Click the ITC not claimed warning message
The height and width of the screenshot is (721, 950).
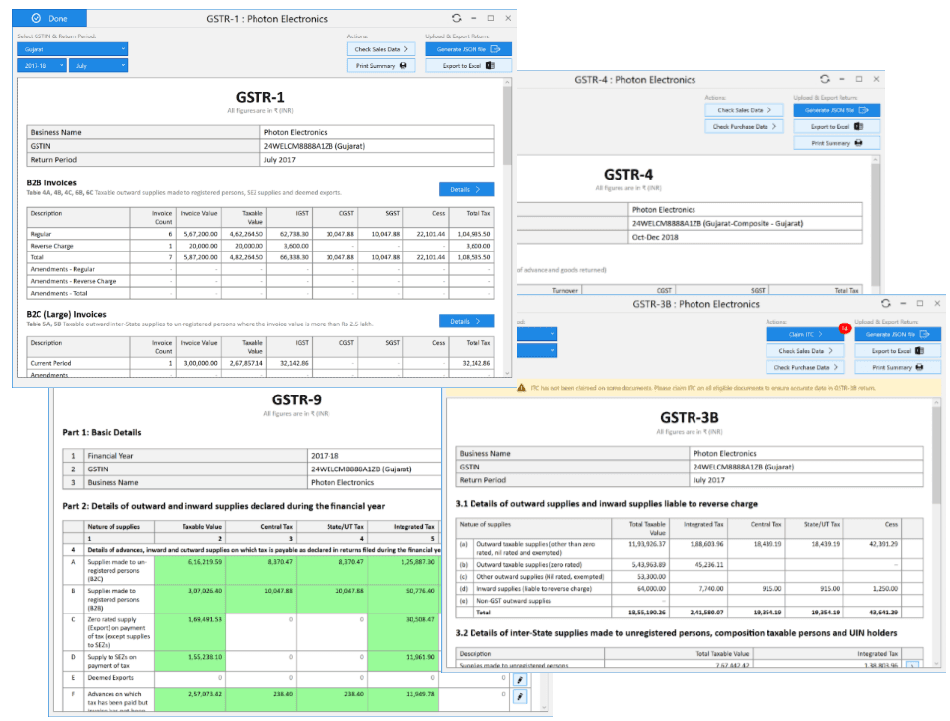tap(702, 388)
